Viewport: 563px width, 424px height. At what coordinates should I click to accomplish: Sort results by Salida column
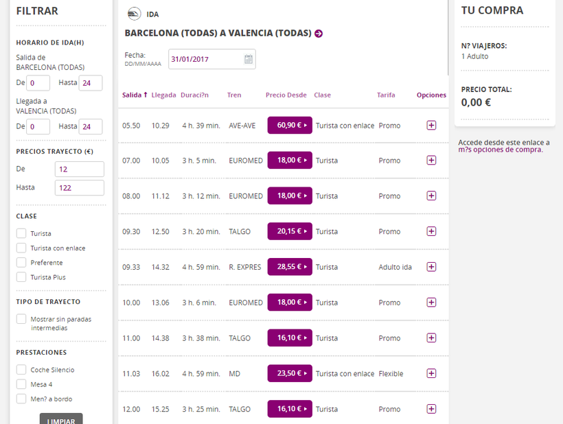coord(135,95)
